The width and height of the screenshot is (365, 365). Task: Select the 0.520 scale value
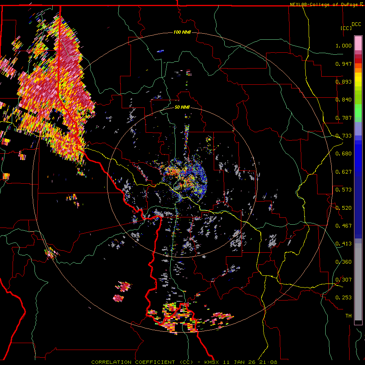(344, 208)
